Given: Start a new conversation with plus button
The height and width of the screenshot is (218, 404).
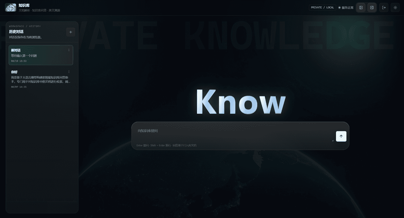Looking at the screenshot, I should (70, 32).
